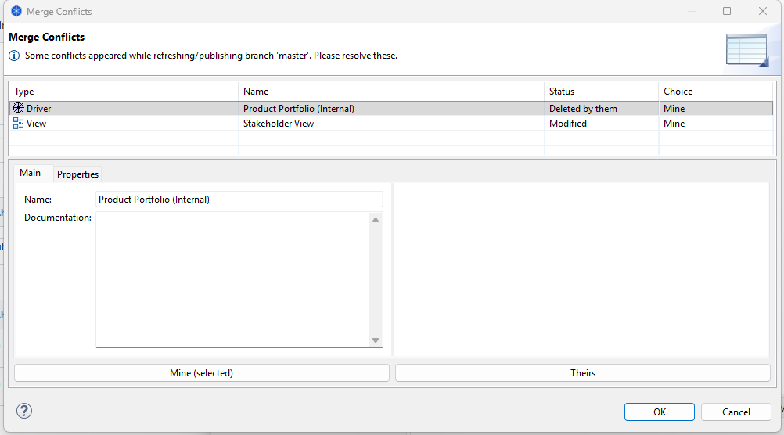The image size is (784, 435).
Task: Close the Merge Conflicts dialog
Action: click(763, 12)
